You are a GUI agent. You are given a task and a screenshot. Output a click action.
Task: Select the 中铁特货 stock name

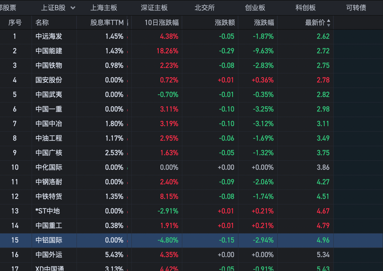point(49,197)
